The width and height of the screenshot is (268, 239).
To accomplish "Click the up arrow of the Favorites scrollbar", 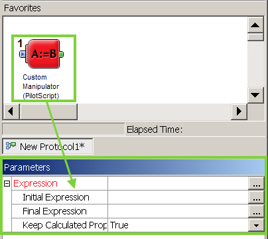I will pyautogui.click(x=255, y=25).
